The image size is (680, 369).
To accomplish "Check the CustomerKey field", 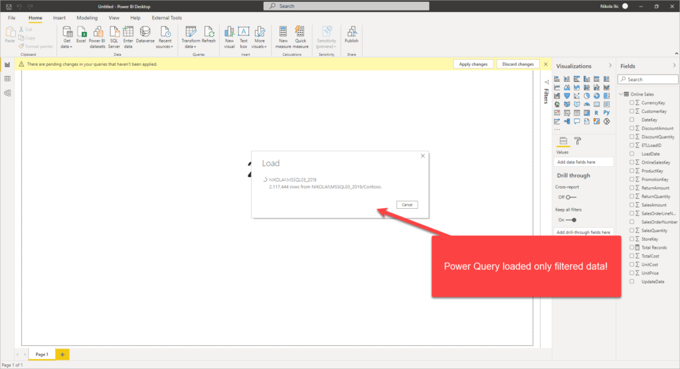I will tap(632, 111).
